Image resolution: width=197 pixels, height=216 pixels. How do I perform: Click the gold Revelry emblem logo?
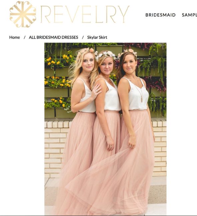[23, 14]
